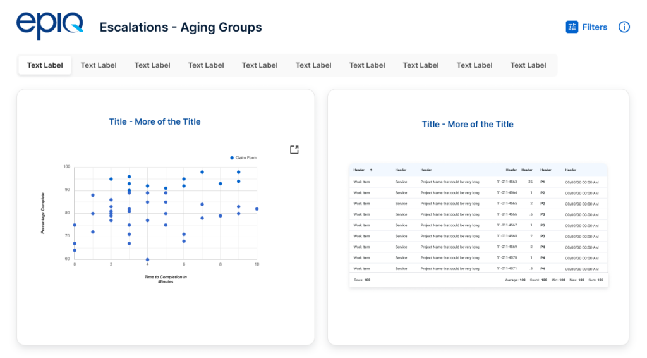Toggle the Claim Form legend marker

(232, 157)
